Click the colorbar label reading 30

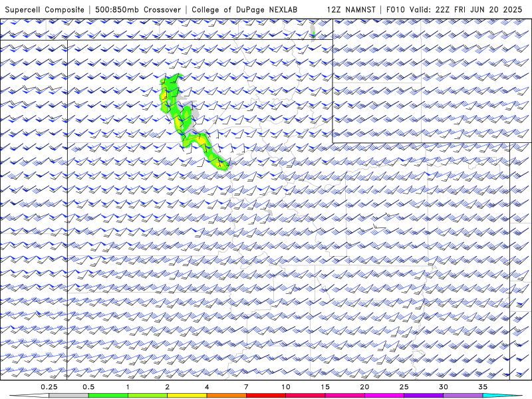coord(444,387)
